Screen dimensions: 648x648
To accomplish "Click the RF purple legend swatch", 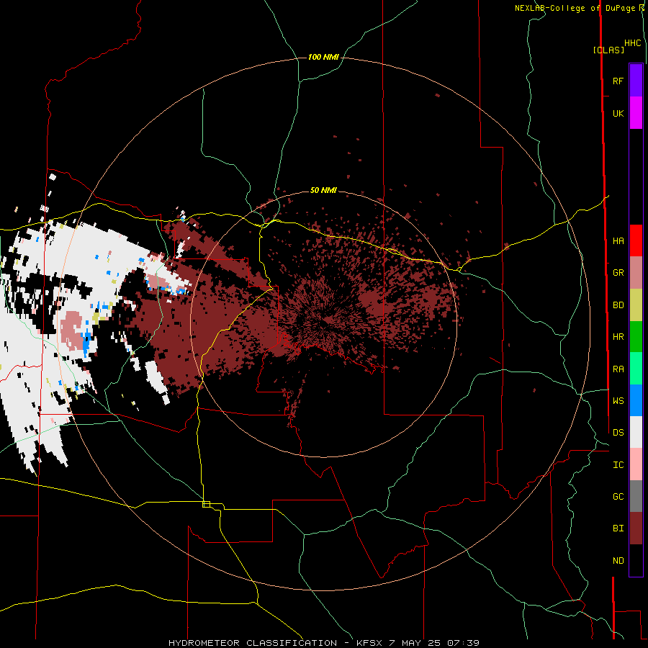I will tap(636, 81).
